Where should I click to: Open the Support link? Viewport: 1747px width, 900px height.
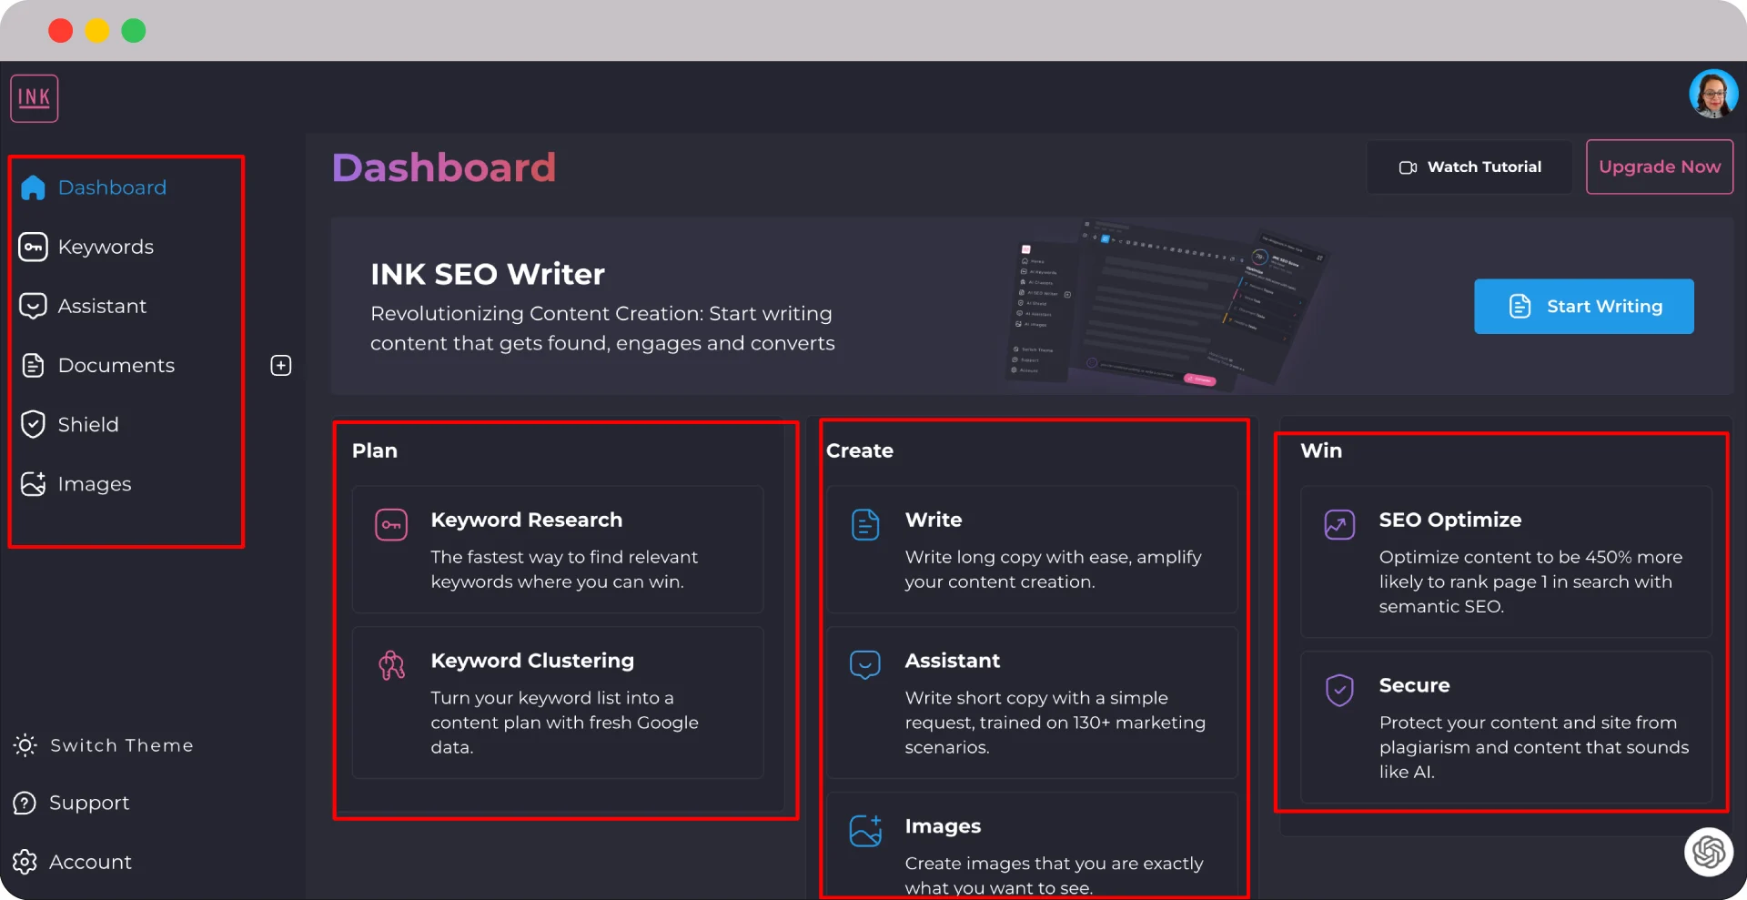(x=89, y=803)
